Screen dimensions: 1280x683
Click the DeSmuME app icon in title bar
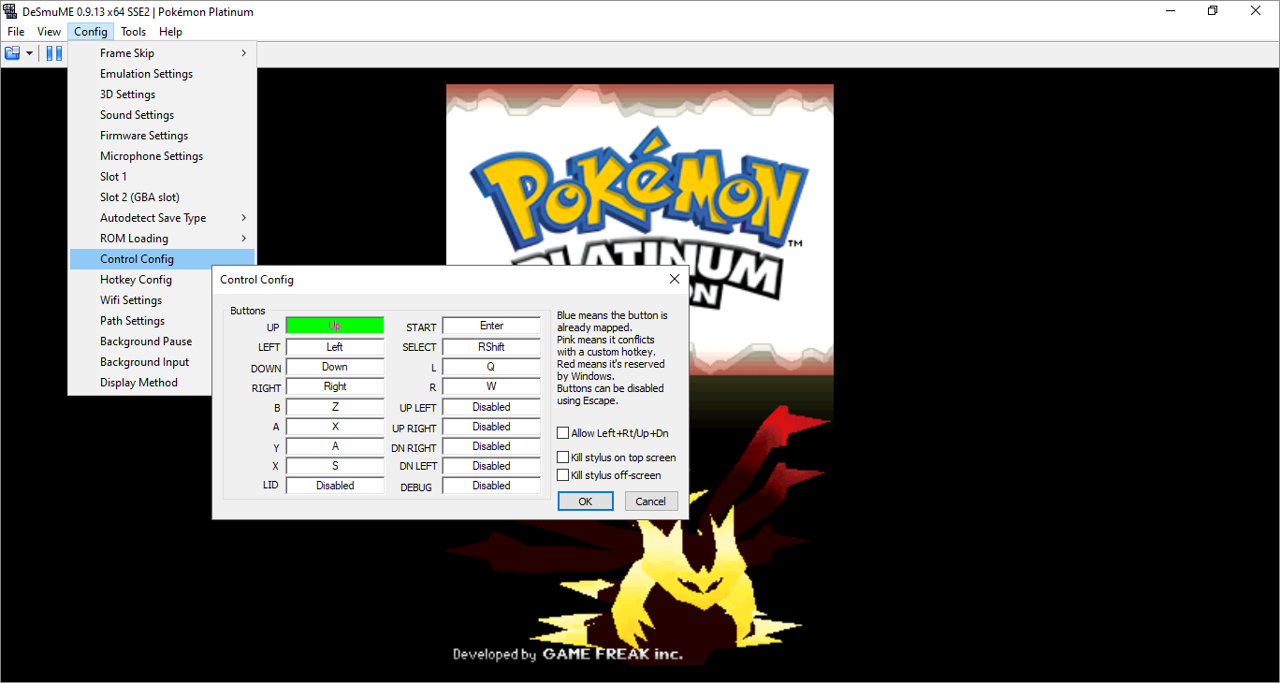(x=10, y=11)
